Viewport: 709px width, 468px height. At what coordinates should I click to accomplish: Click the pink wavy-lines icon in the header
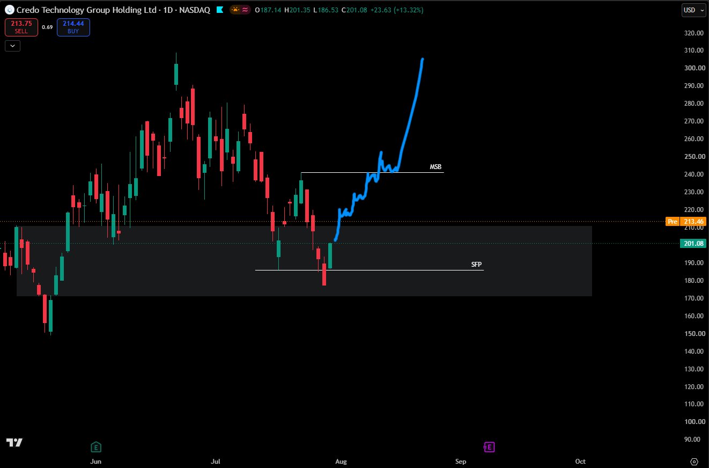click(x=245, y=10)
